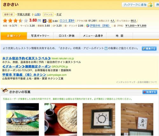Open the 口コミ・評価 tab
The image size is (159, 136).
(66, 36)
